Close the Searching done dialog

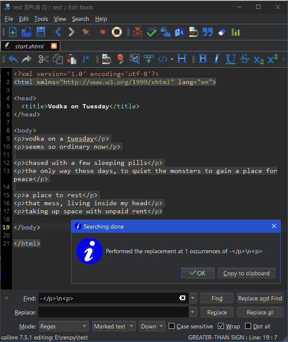point(274,226)
